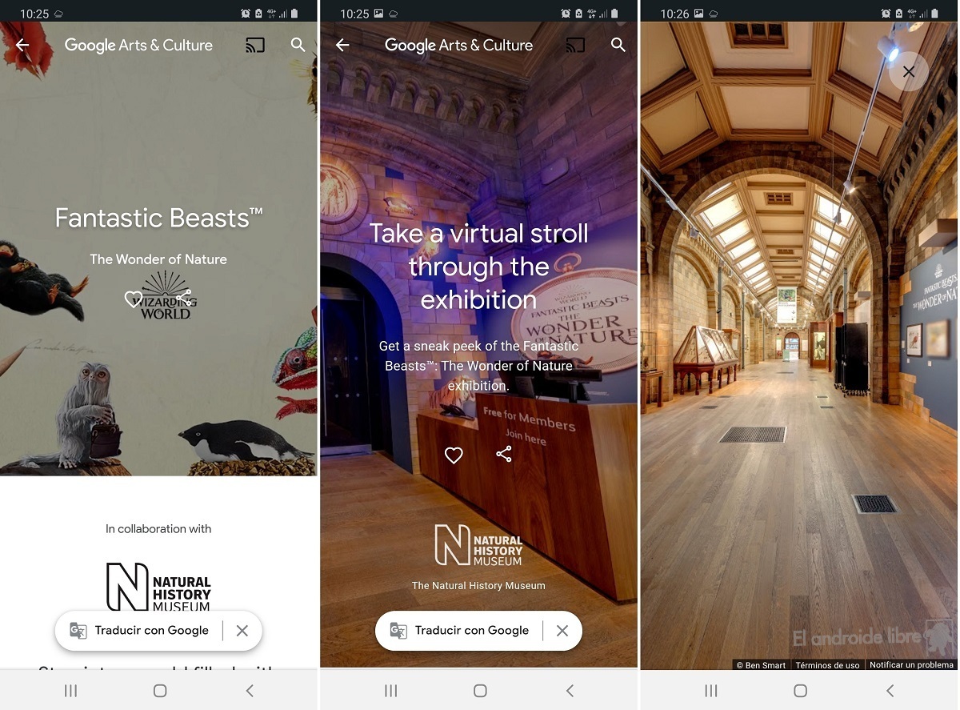
Task: Open cast icon on virtual stroll screen
Action: point(574,46)
